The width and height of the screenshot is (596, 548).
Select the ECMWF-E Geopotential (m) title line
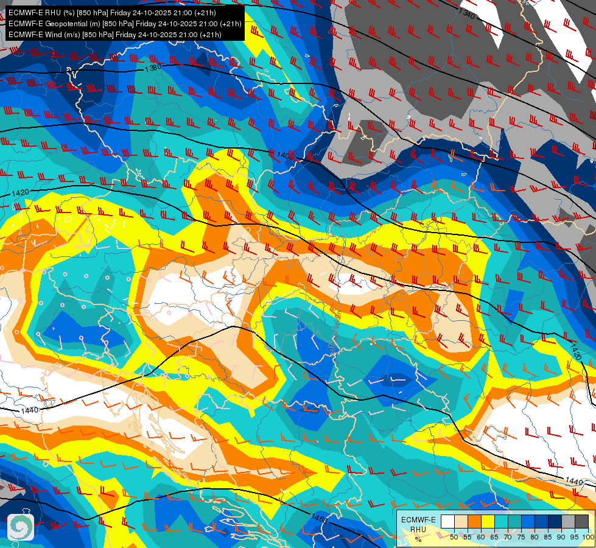click(125, 24)
